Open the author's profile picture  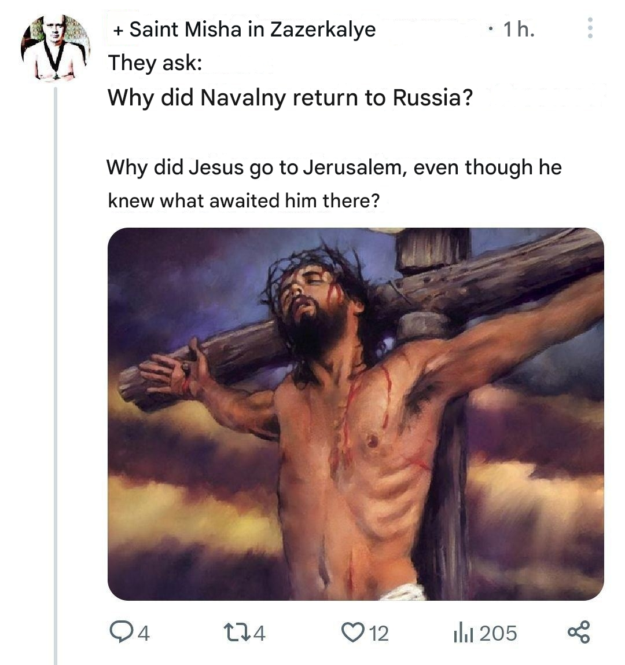pos(56,49)
